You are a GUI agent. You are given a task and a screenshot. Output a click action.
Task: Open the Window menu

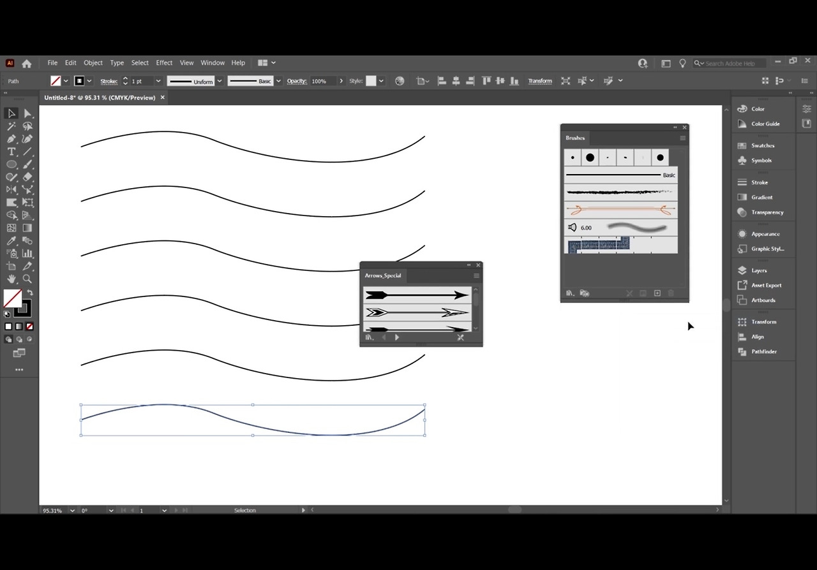tap(213, 63)
